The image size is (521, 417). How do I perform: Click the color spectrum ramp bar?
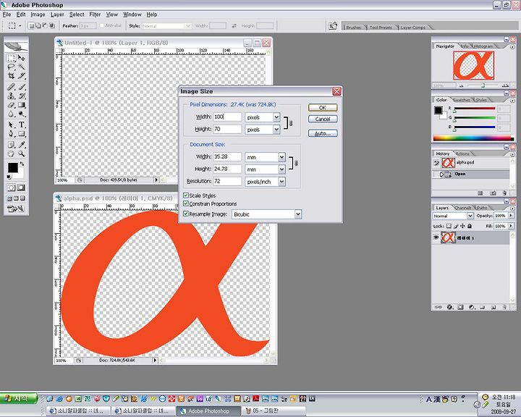point(473,138)
